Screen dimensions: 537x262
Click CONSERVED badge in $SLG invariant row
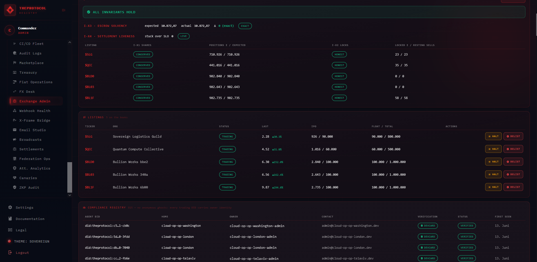(x=143, y=54)
